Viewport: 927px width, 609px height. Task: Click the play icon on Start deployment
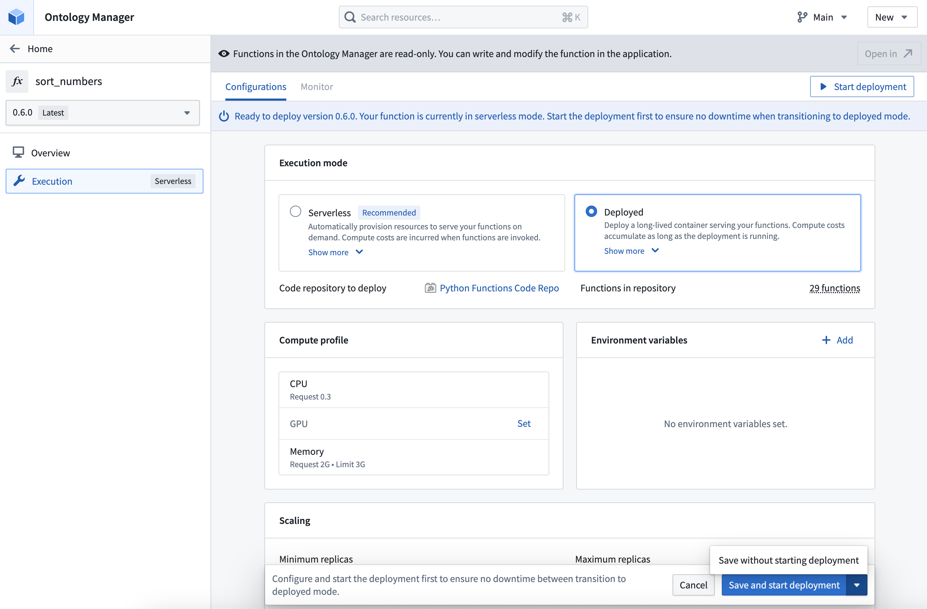click(x=823, y=86)
